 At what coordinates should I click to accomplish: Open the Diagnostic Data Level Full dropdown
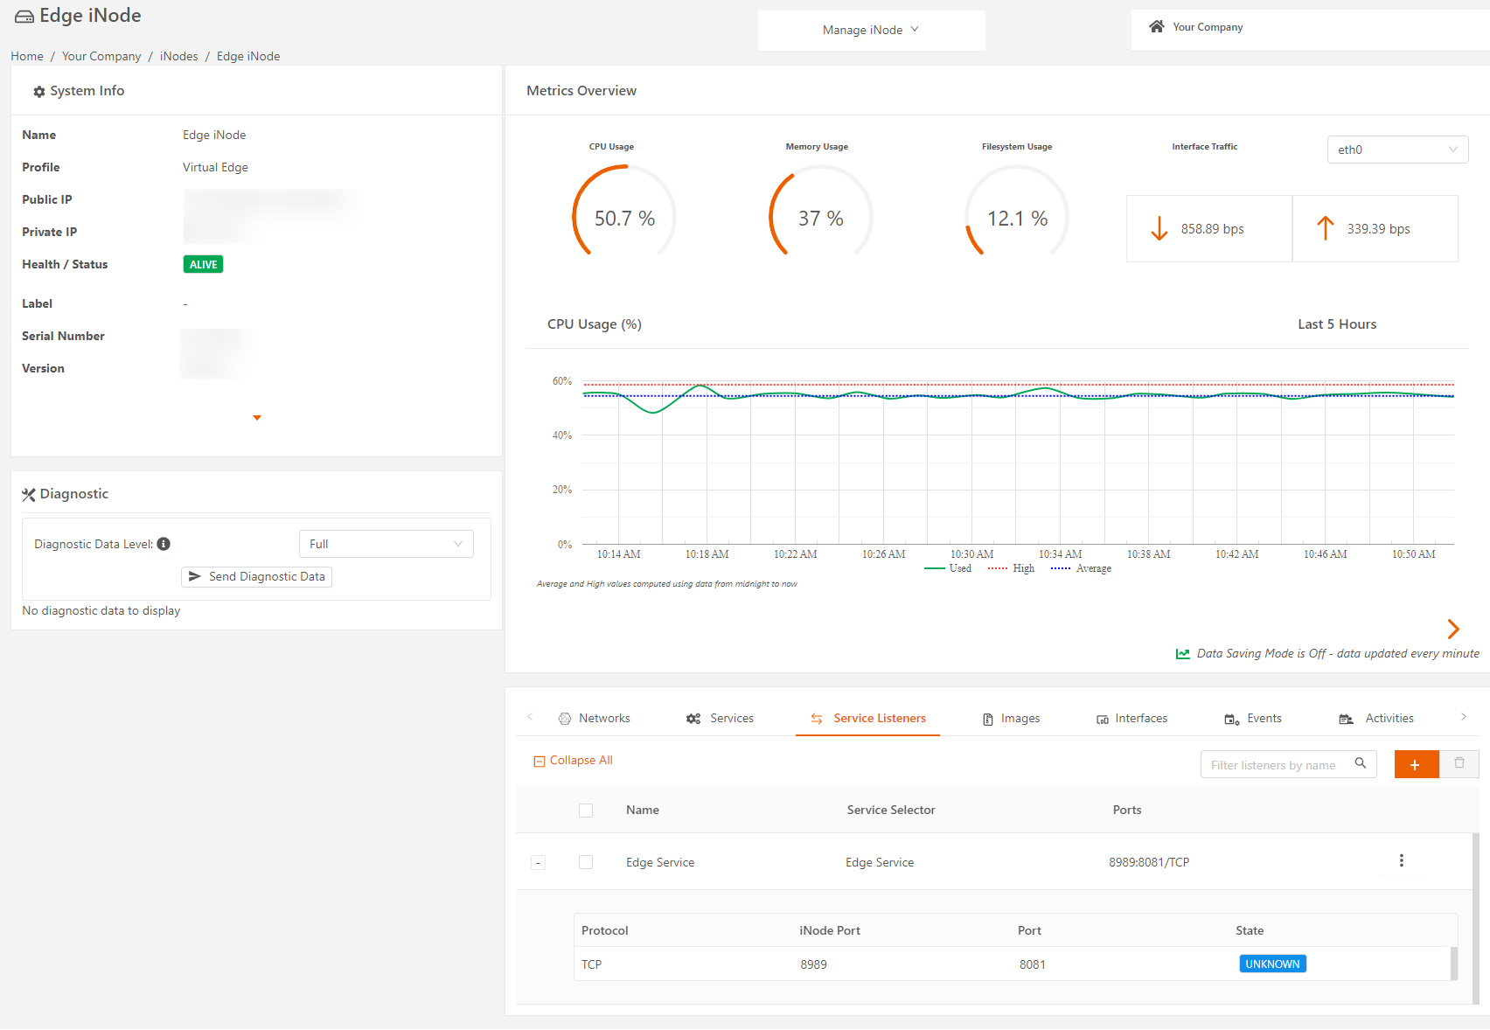tap(386, 544)
